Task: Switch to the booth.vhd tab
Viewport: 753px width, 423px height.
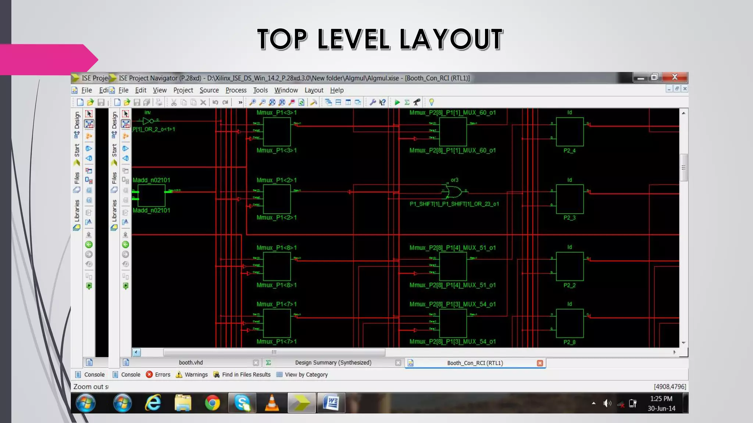Action: pyautogui.click(x=190, y=363)
